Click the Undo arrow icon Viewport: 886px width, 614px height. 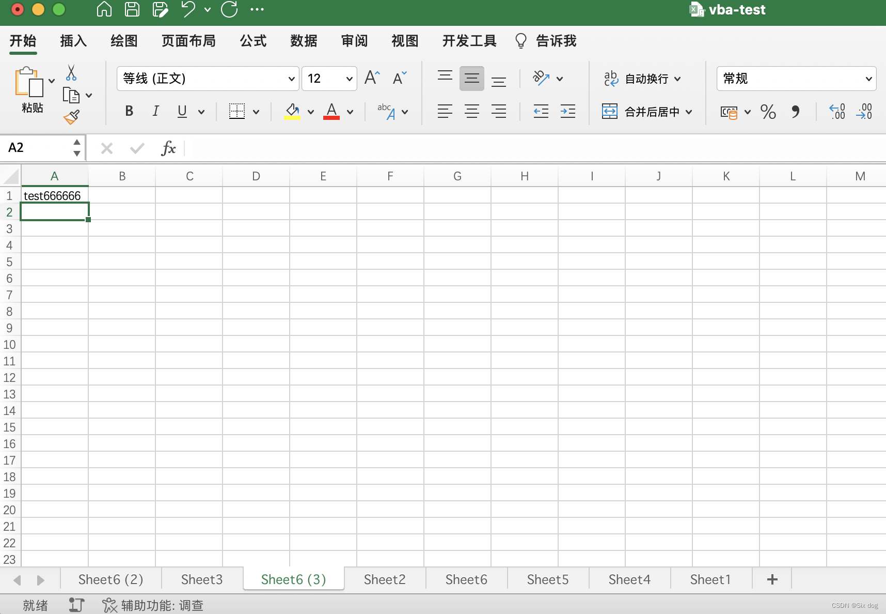[188, 9]
